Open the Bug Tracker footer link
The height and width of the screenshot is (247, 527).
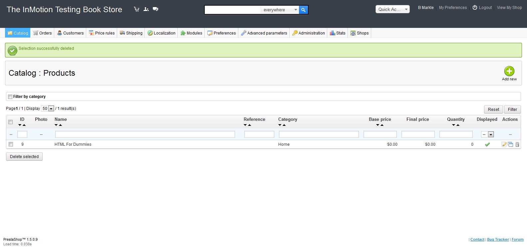[x=498, y=239]
